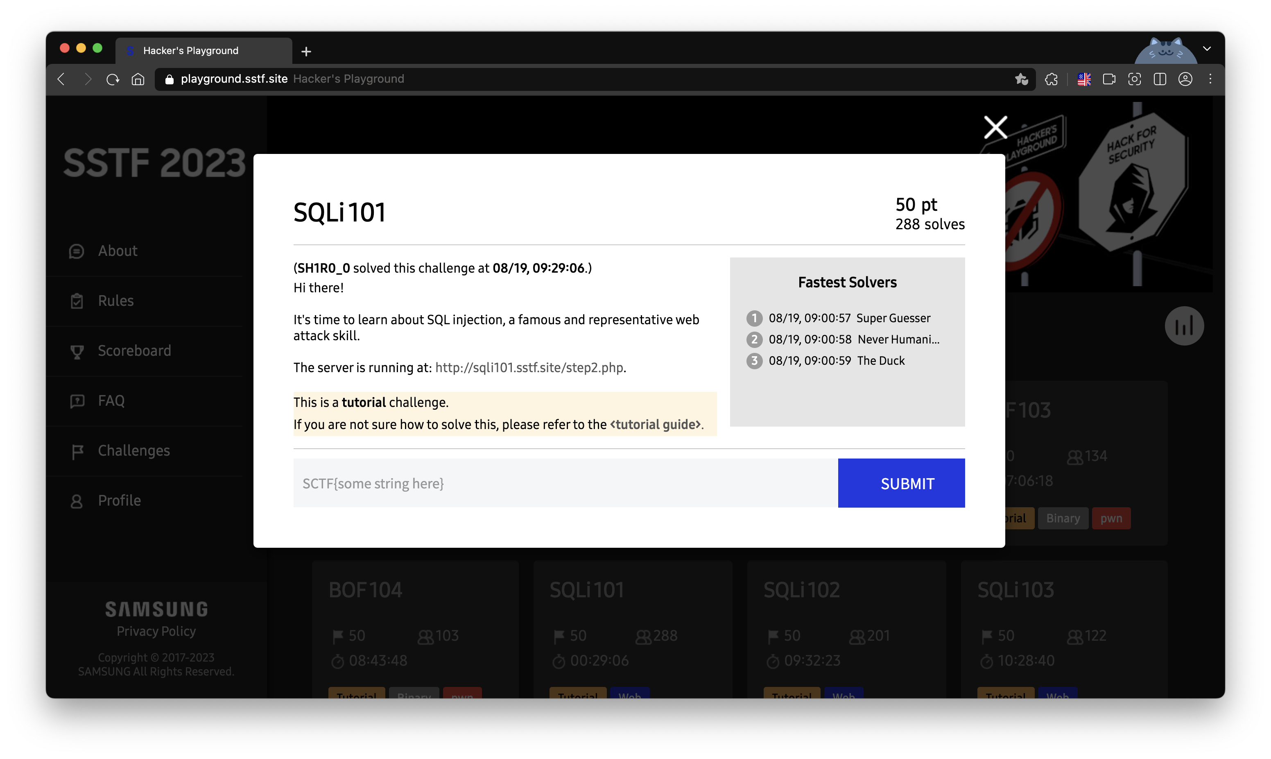Open the browser three-dot menu
The image size is (1271, 759).
[x=1210, y=79]
